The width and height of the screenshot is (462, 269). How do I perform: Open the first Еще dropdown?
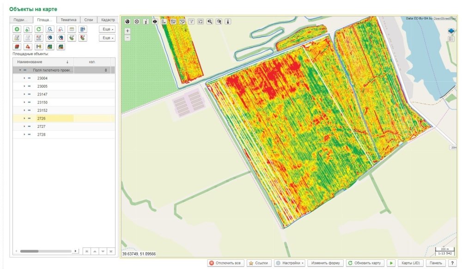pyautogui.click(x=107, y=29)
